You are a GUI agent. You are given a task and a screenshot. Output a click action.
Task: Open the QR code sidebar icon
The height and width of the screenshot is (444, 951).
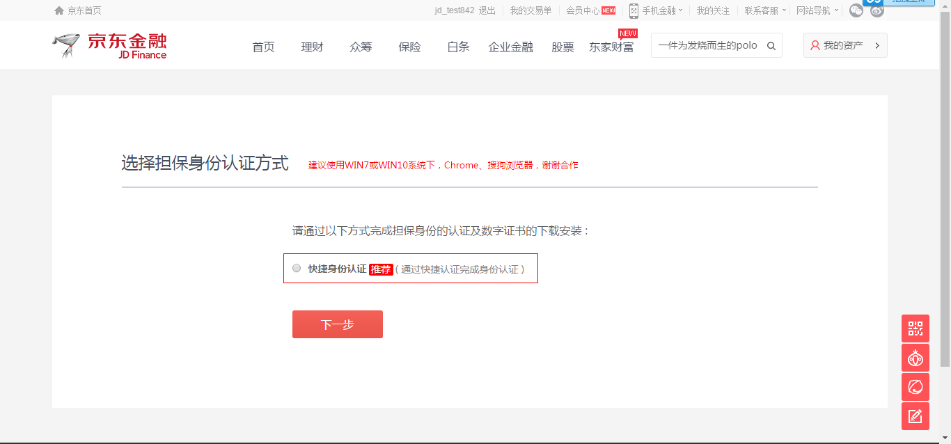(915, 328)
